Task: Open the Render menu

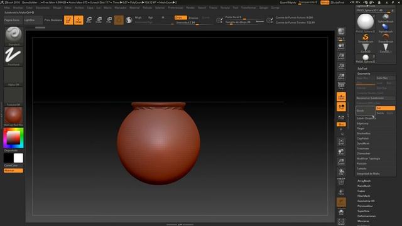Action: point(190,8)
